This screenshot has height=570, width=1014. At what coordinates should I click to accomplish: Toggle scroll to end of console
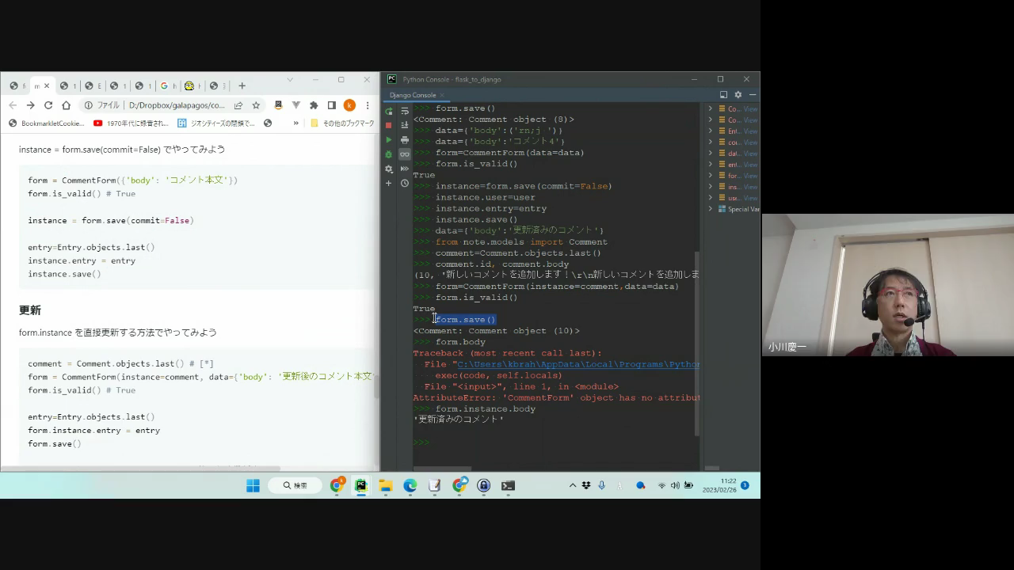(405, 125)
